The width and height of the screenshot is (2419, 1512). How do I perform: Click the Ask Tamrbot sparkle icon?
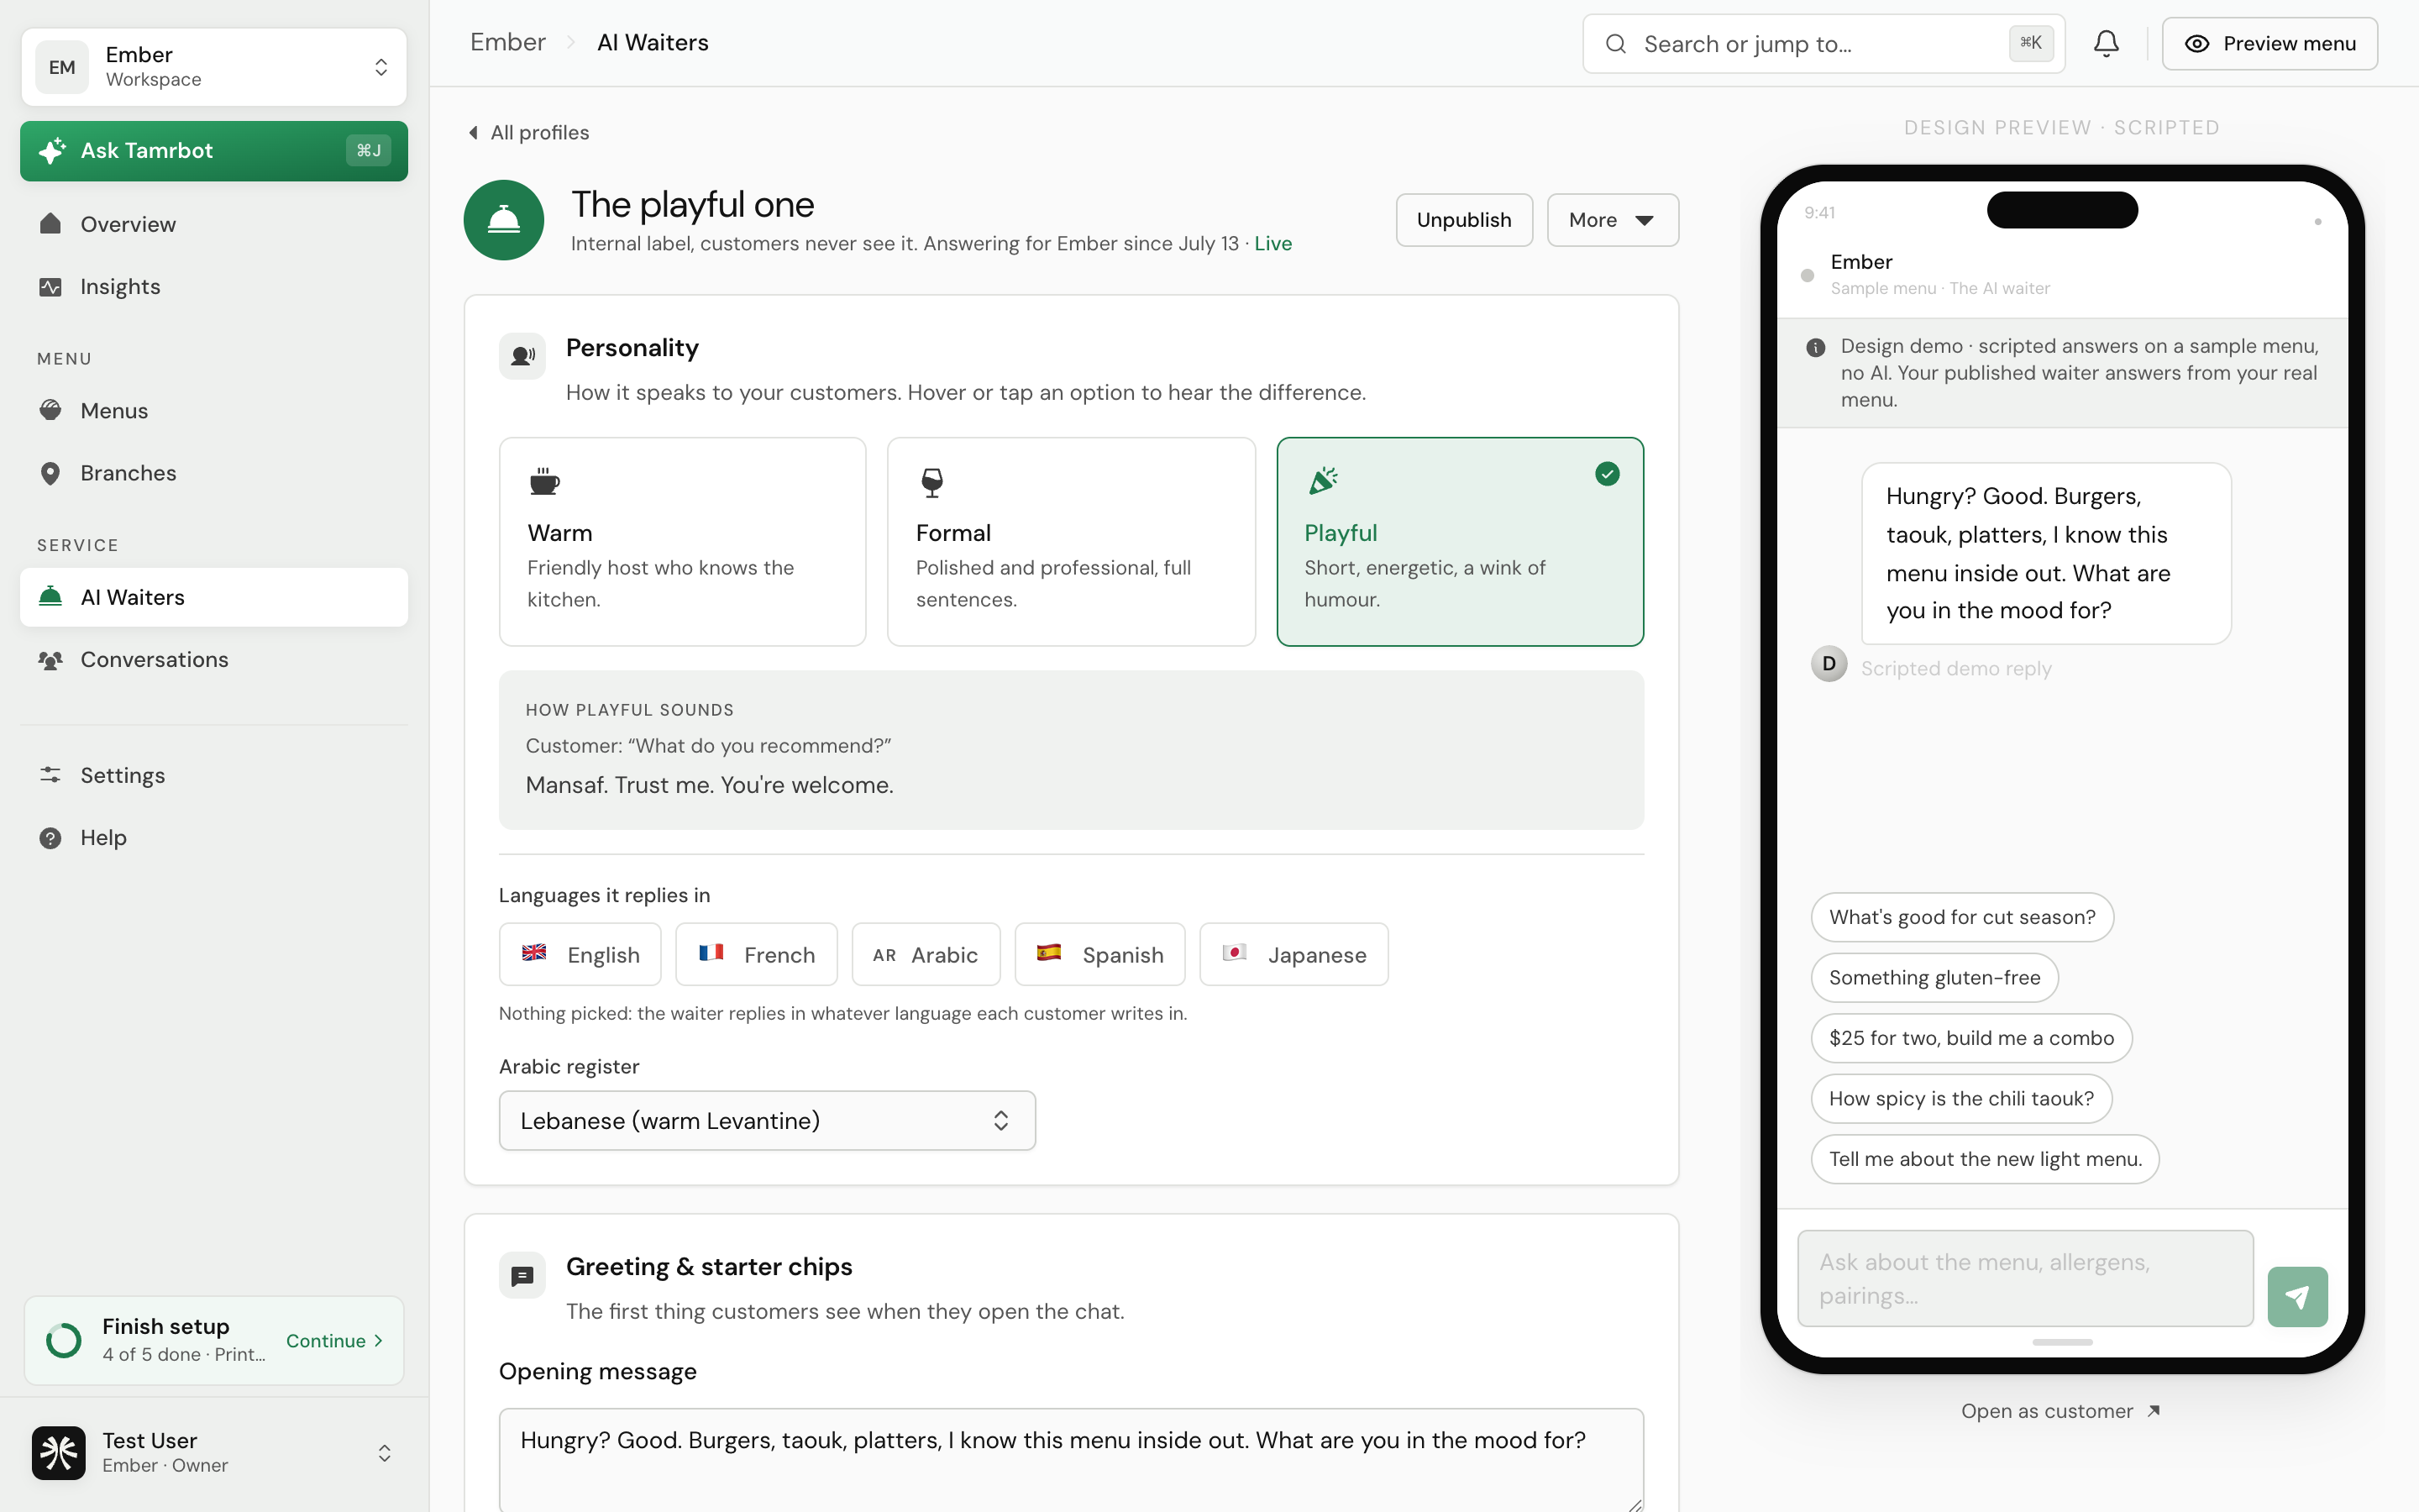[x=52, y=151]
